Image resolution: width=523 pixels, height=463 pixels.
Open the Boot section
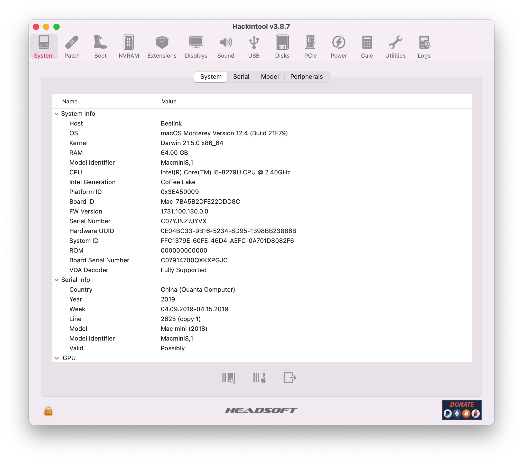[100, 47]
